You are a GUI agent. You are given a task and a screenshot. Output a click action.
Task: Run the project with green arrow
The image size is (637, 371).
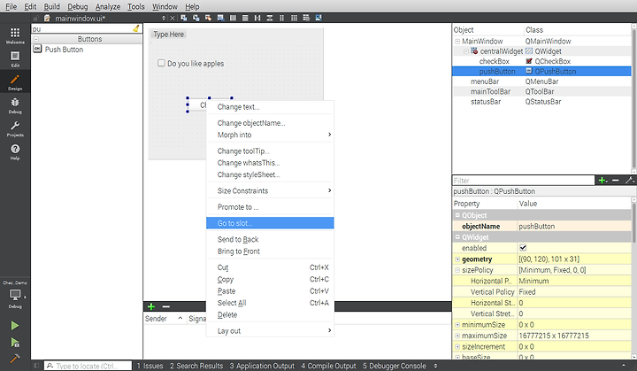(x=15, y=326)
